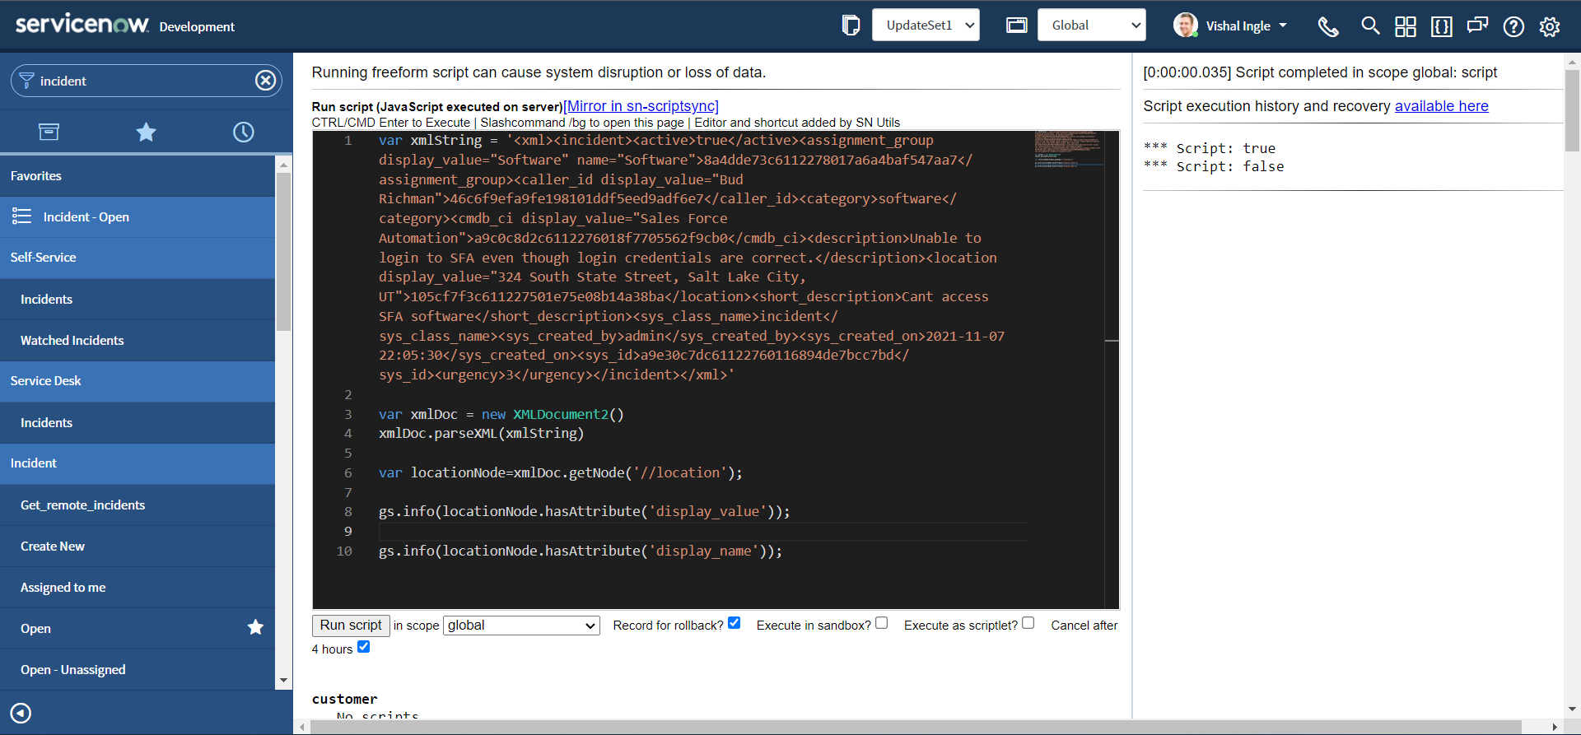1581x735 pixels.
Task: Click the 'Script: false' output line
Action: coord(1213,166)
